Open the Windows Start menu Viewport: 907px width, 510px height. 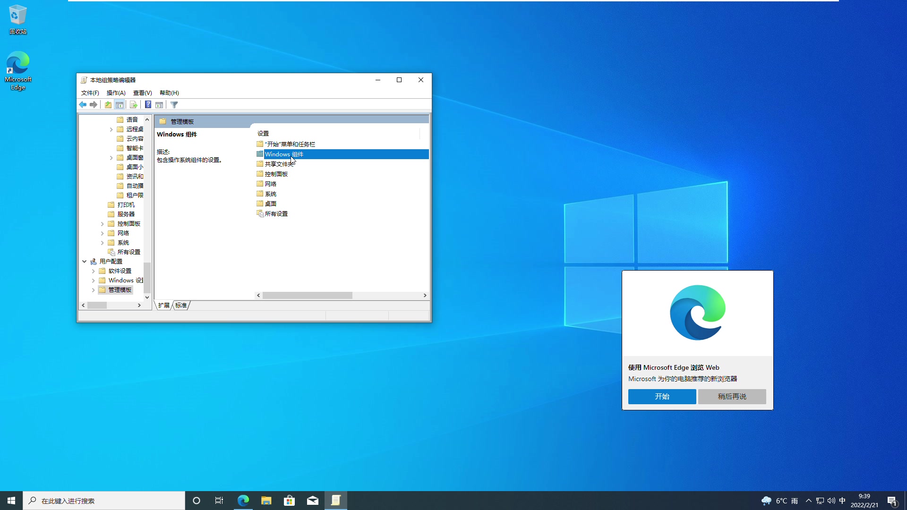pos(11,501)
